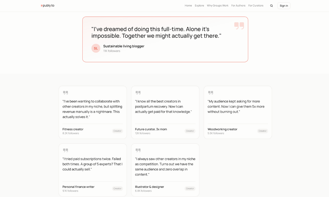Image resolution: width=329 pixels, height=197 pixels.
Task: Click the publy.to logo
Action: [47, 5]
